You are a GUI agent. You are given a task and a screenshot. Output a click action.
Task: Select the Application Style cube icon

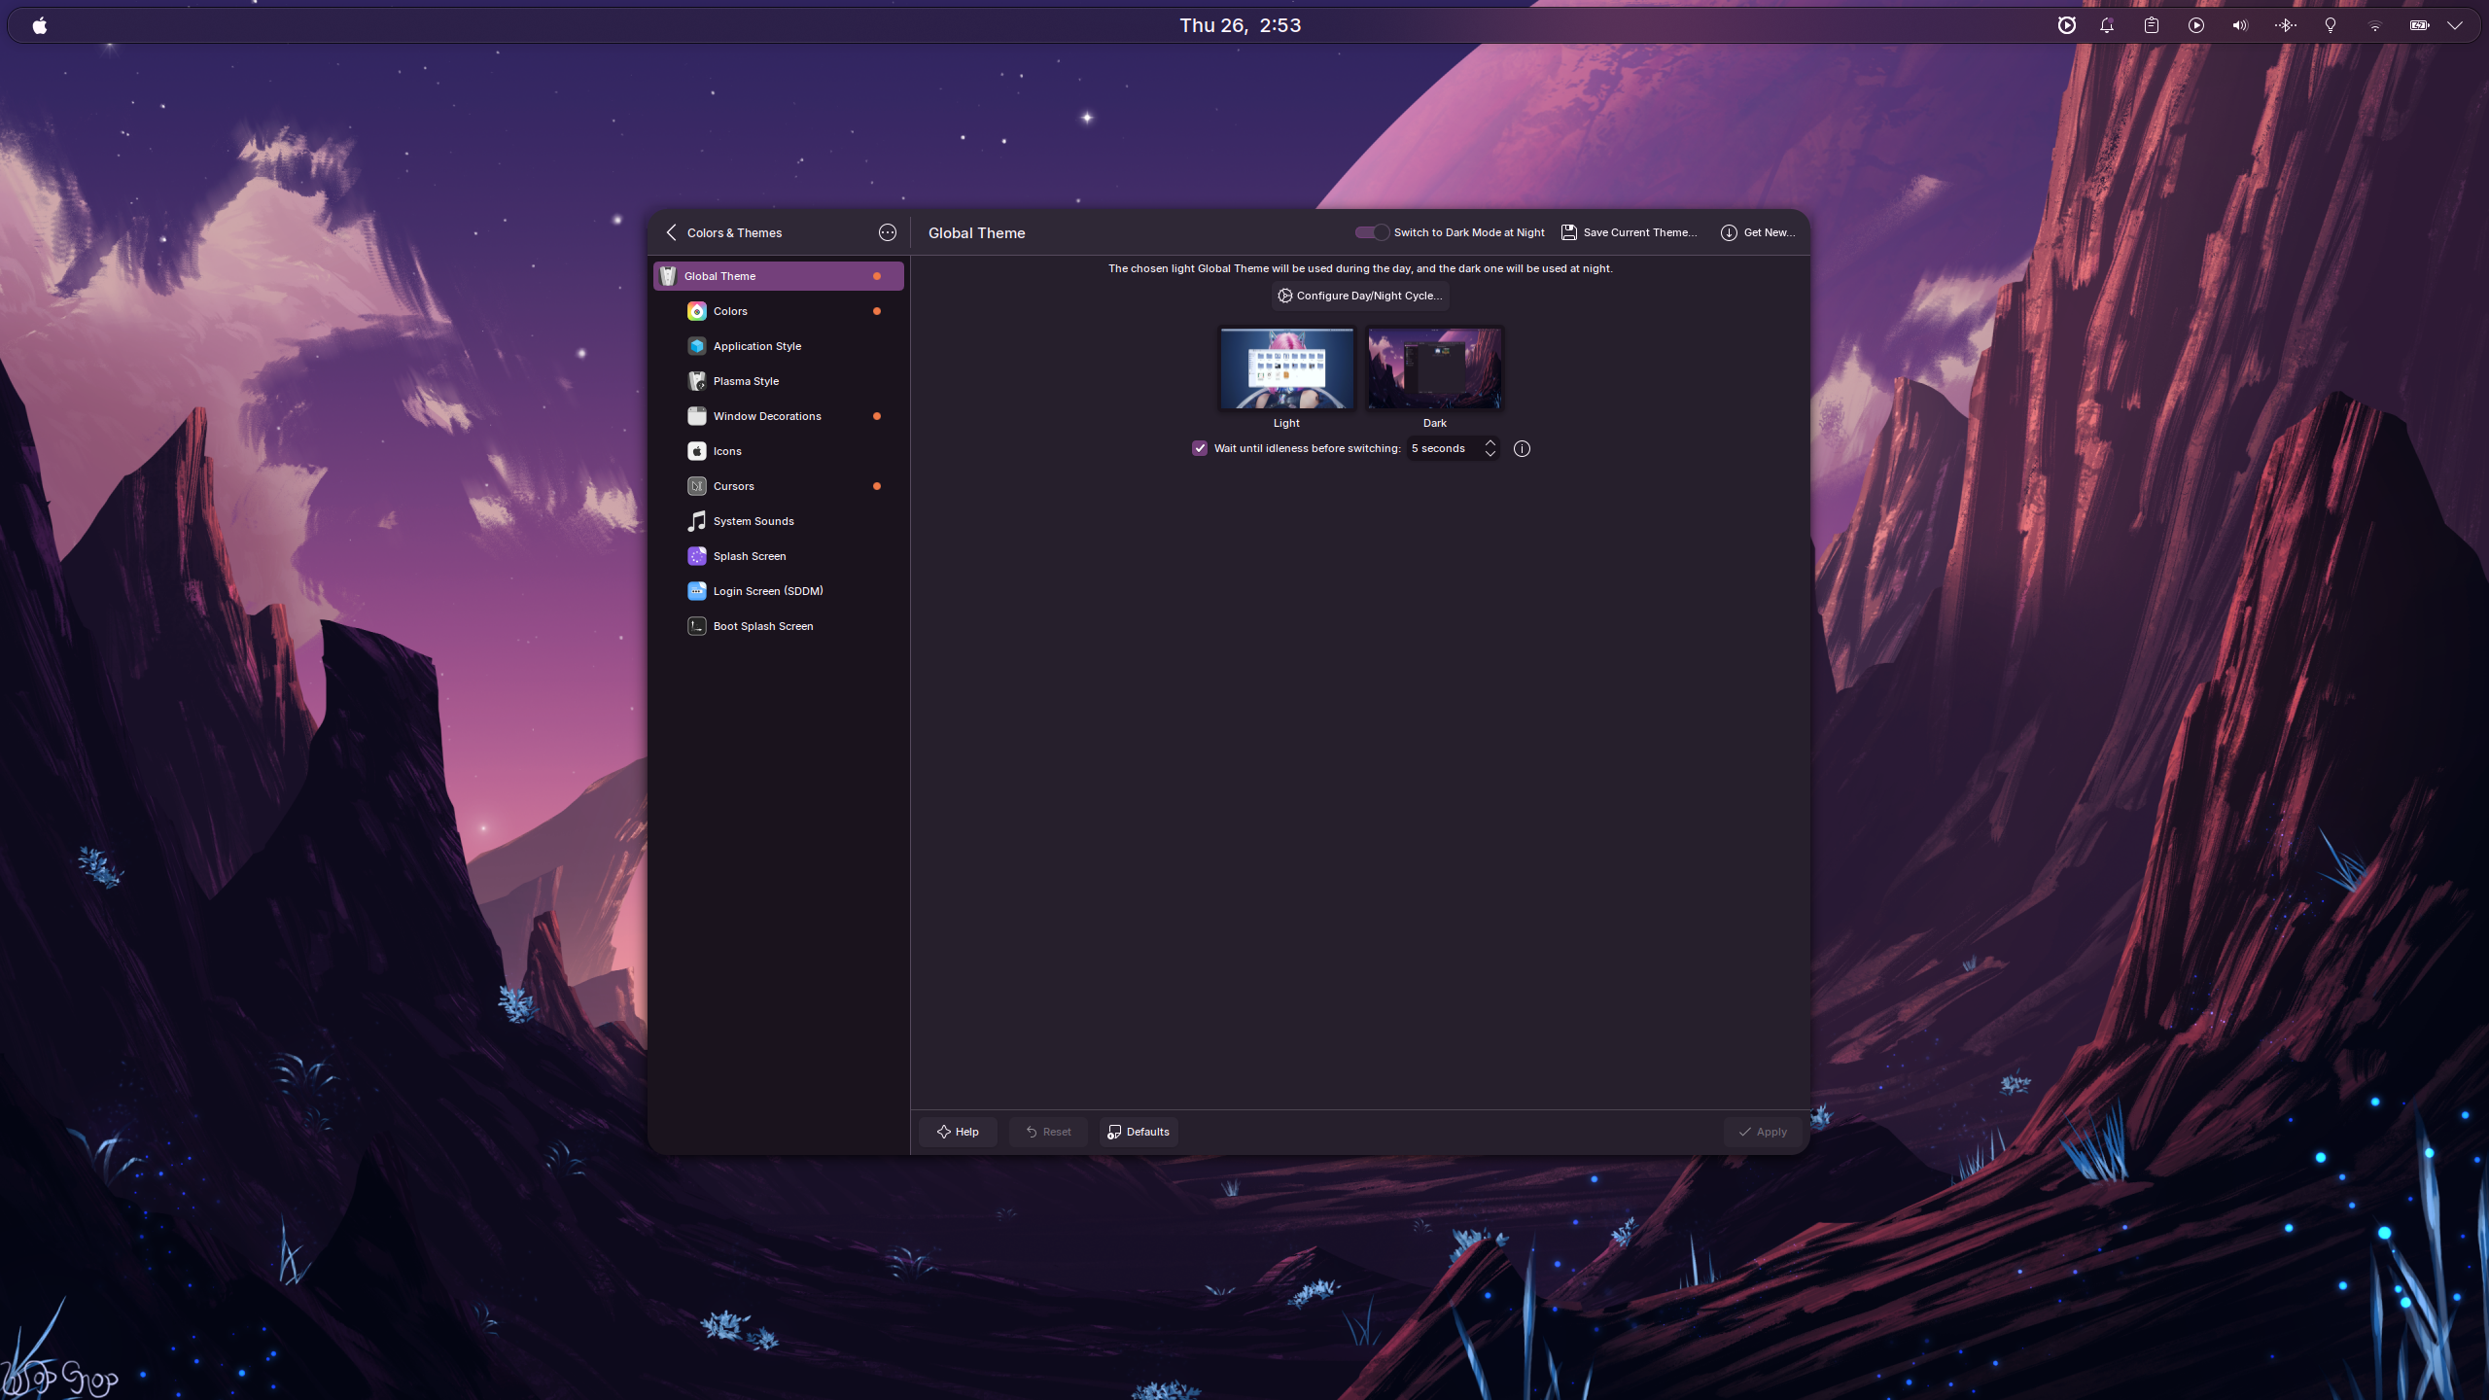[x=696, y=345]
